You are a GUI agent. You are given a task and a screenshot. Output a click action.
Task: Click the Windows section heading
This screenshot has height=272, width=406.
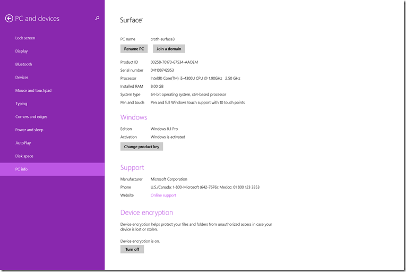(134, 117)
